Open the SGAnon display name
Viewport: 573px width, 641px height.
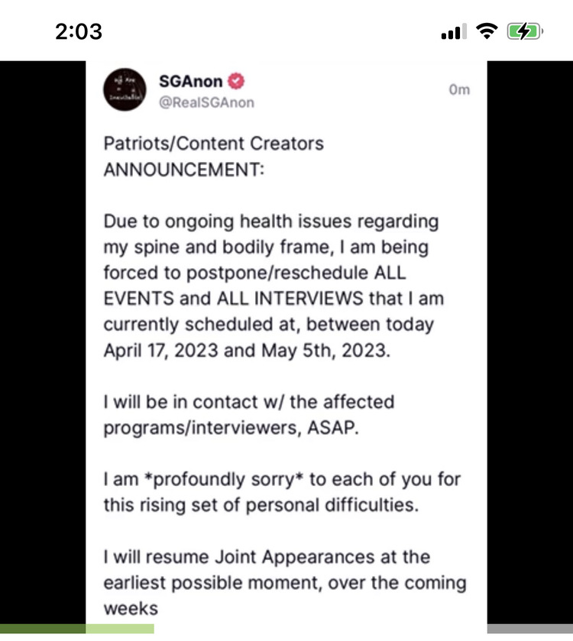click(x=190, y=81)
